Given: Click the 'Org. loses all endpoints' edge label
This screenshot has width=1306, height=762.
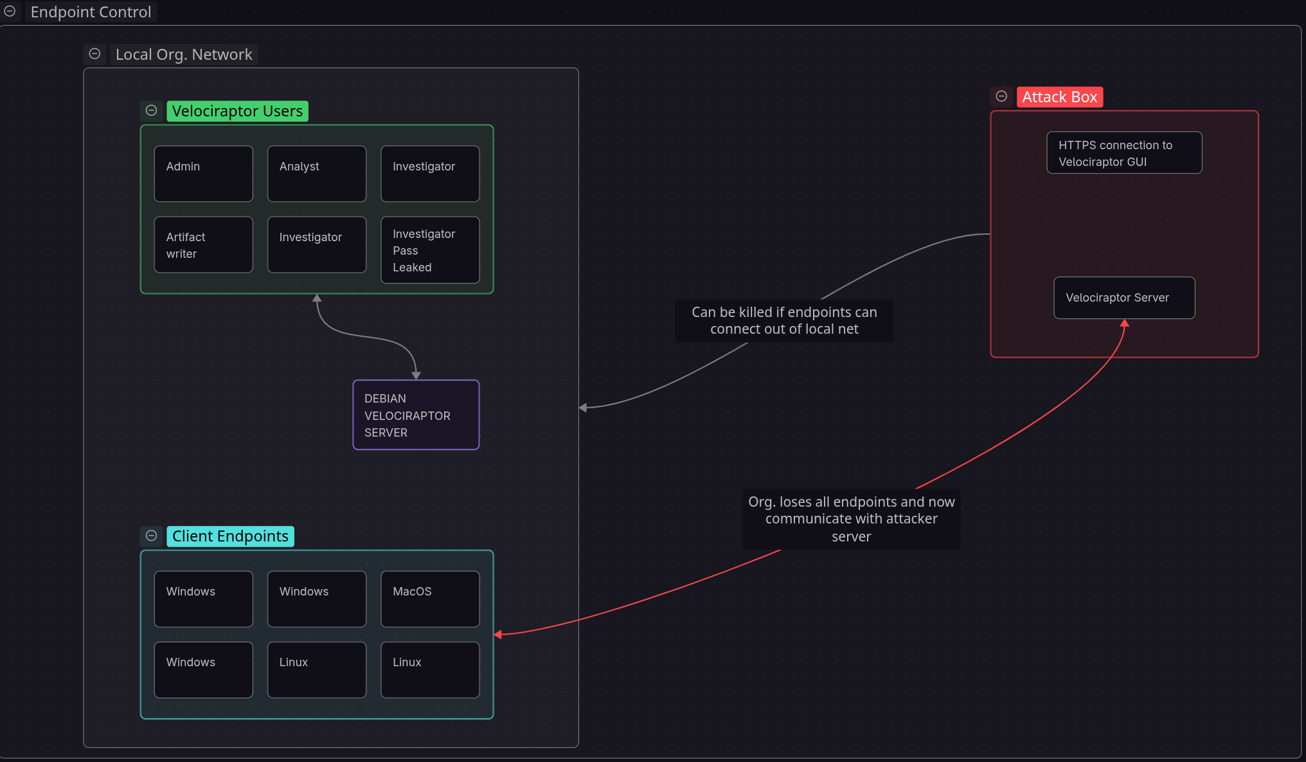Looking at the screenshot, I should click(852, 519).
